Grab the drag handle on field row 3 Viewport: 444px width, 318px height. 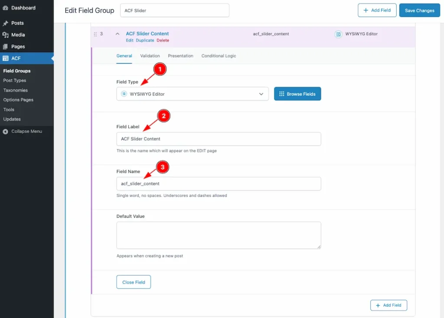95,34
